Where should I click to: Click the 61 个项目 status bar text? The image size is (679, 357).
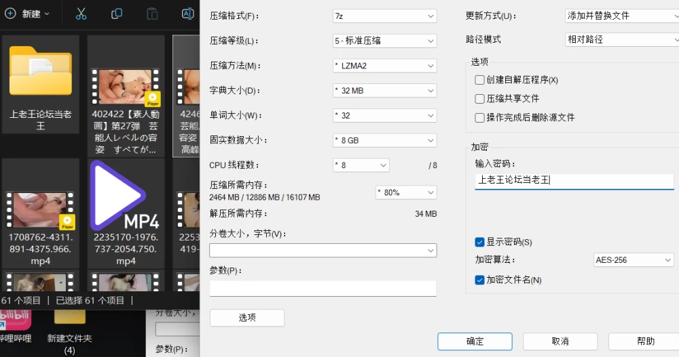pos(21,300)
